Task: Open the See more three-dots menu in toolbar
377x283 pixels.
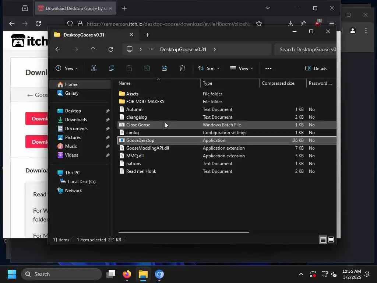Action: [x=268, y=68]
